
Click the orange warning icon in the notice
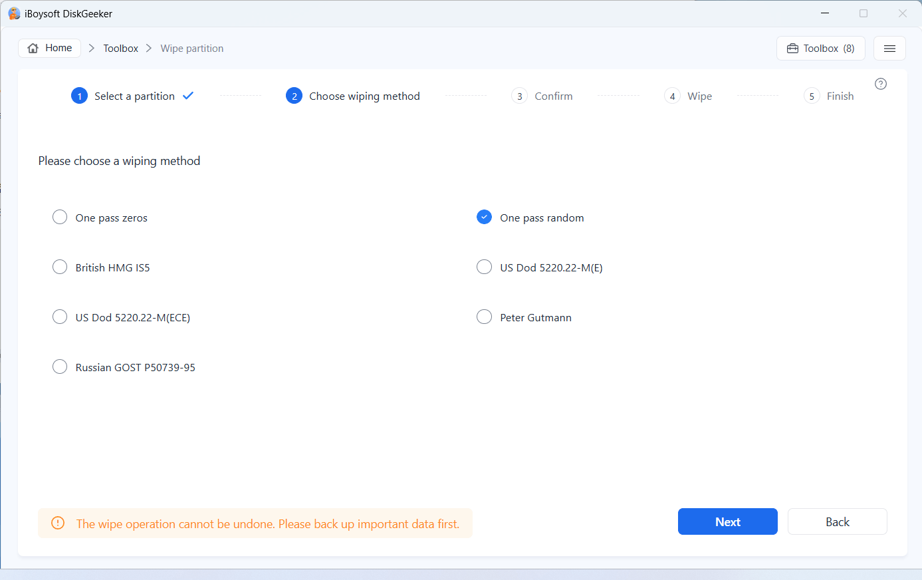[x=58, y=523]
